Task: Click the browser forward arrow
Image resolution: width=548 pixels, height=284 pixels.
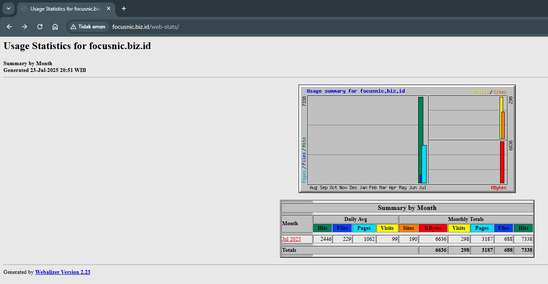Action: coord(25,27)
